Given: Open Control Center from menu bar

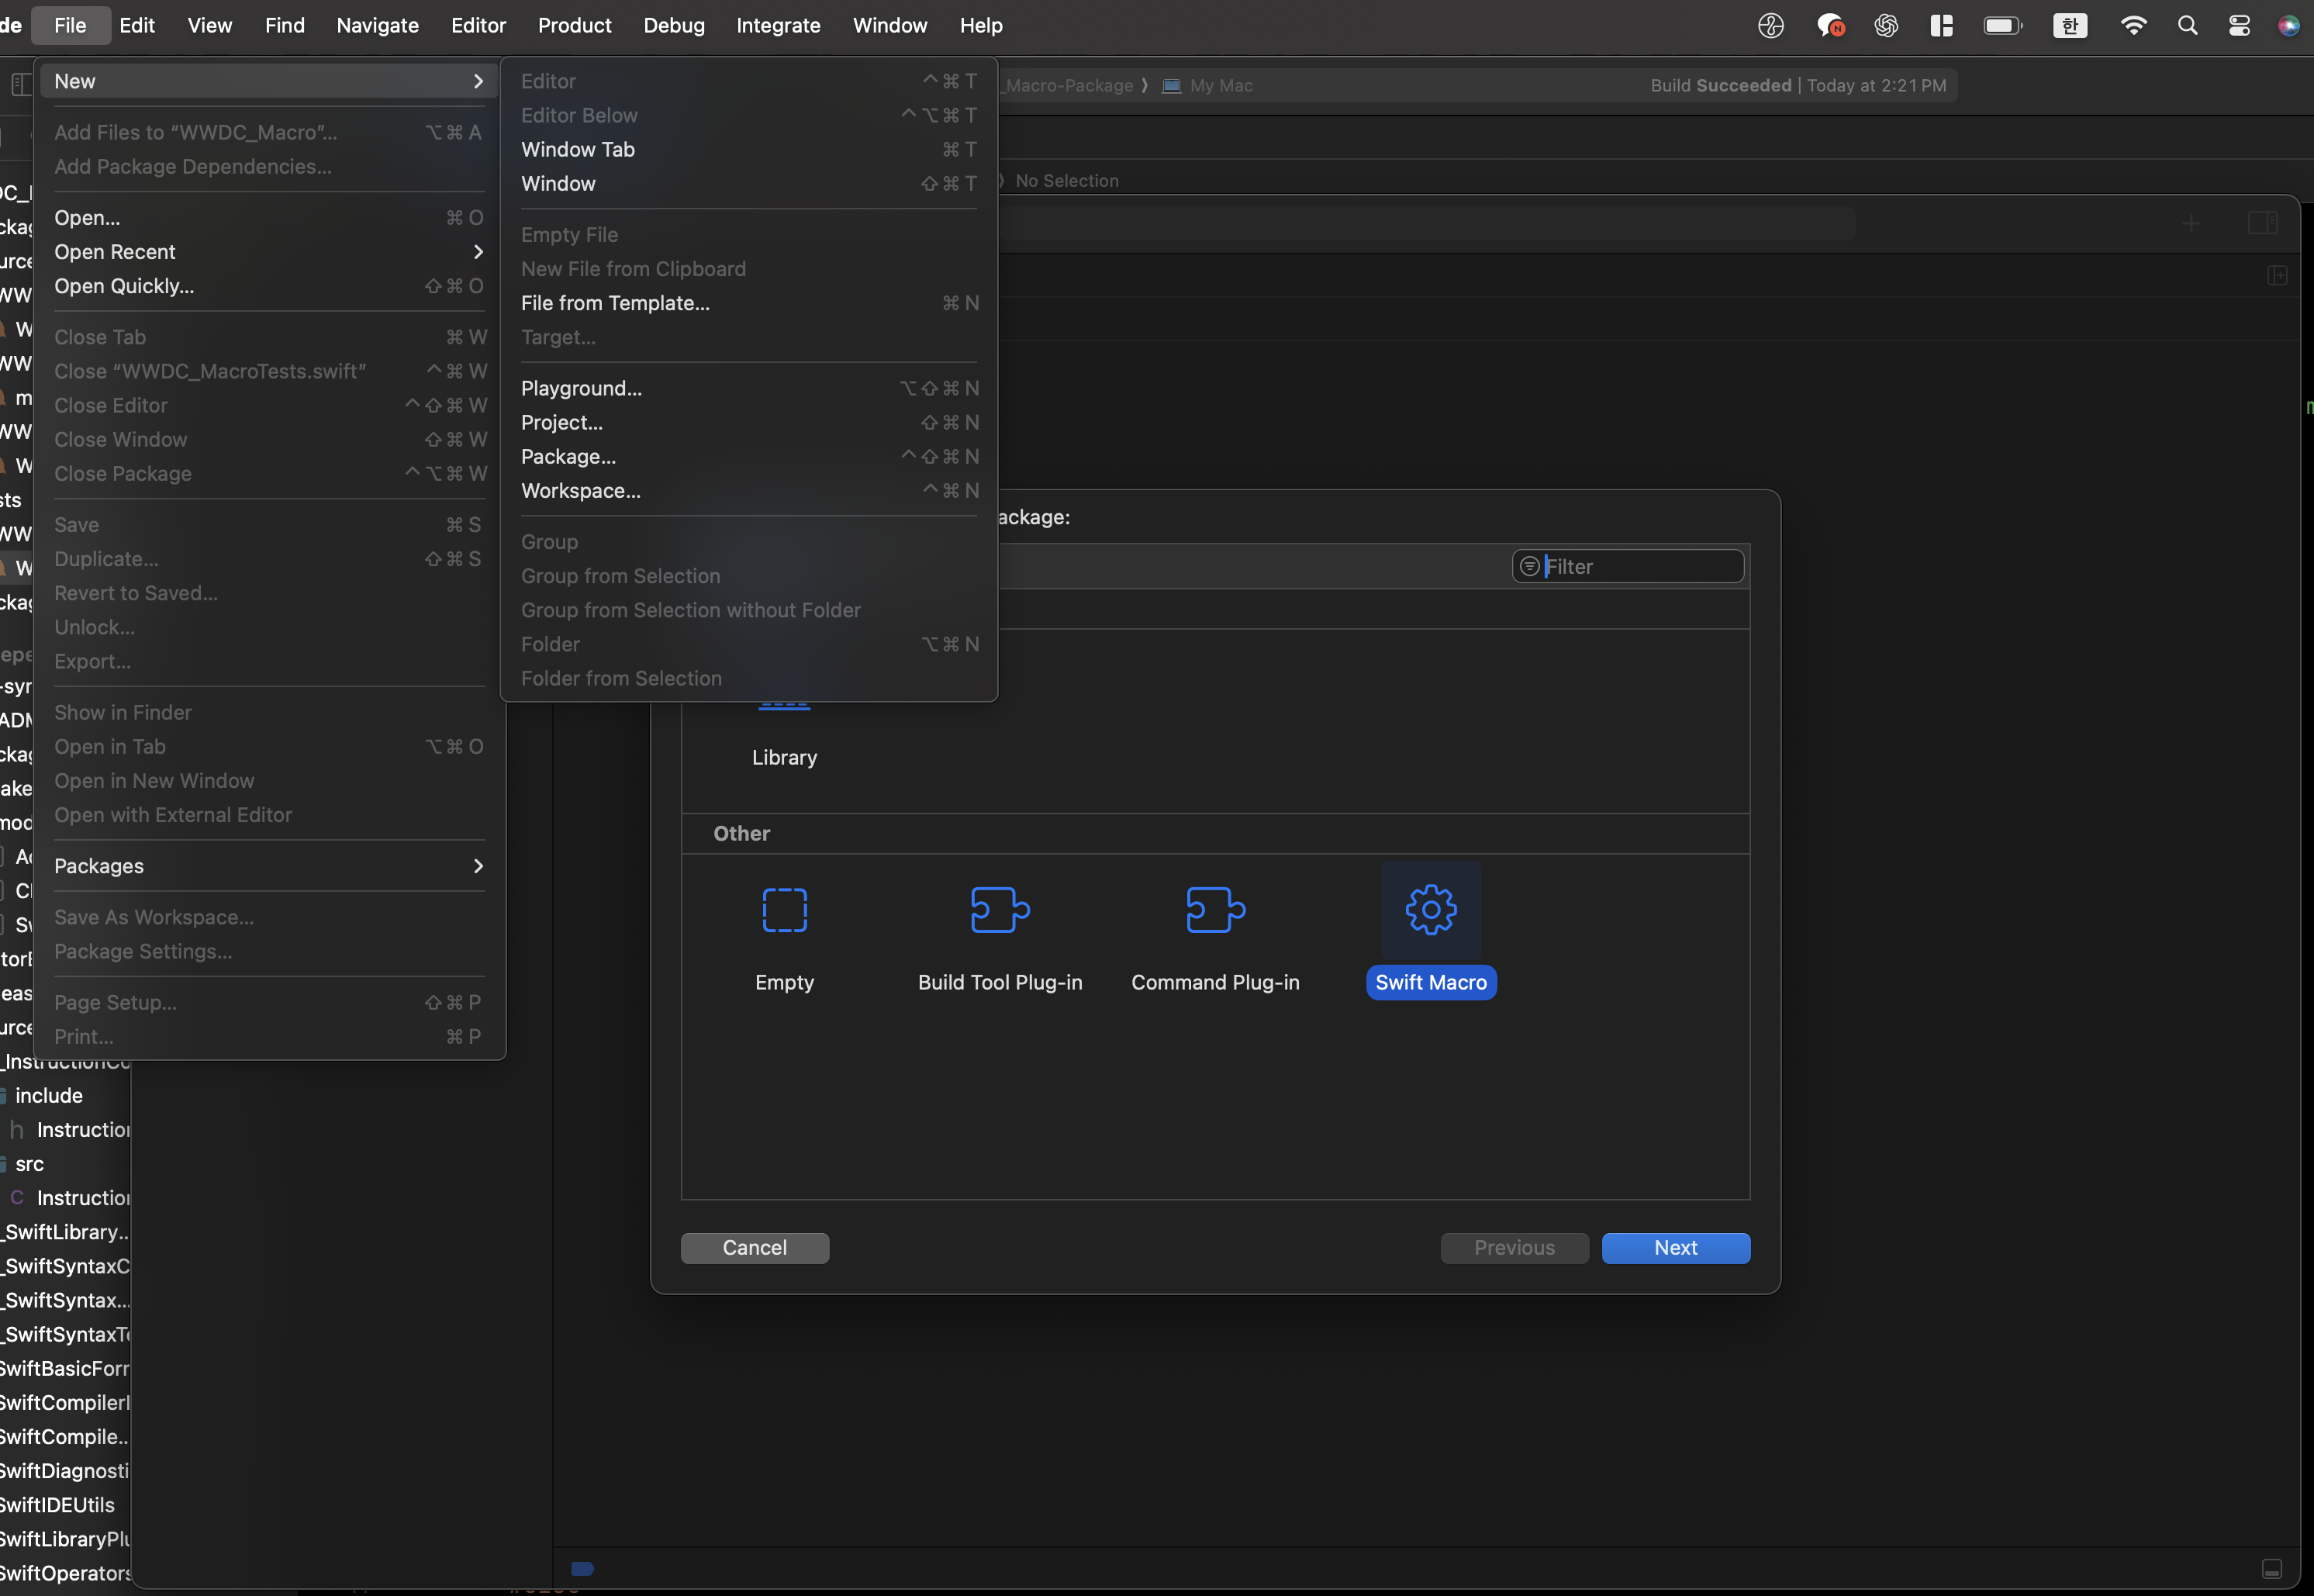Looking at the screenshot, I should (x=2239, y=26).
